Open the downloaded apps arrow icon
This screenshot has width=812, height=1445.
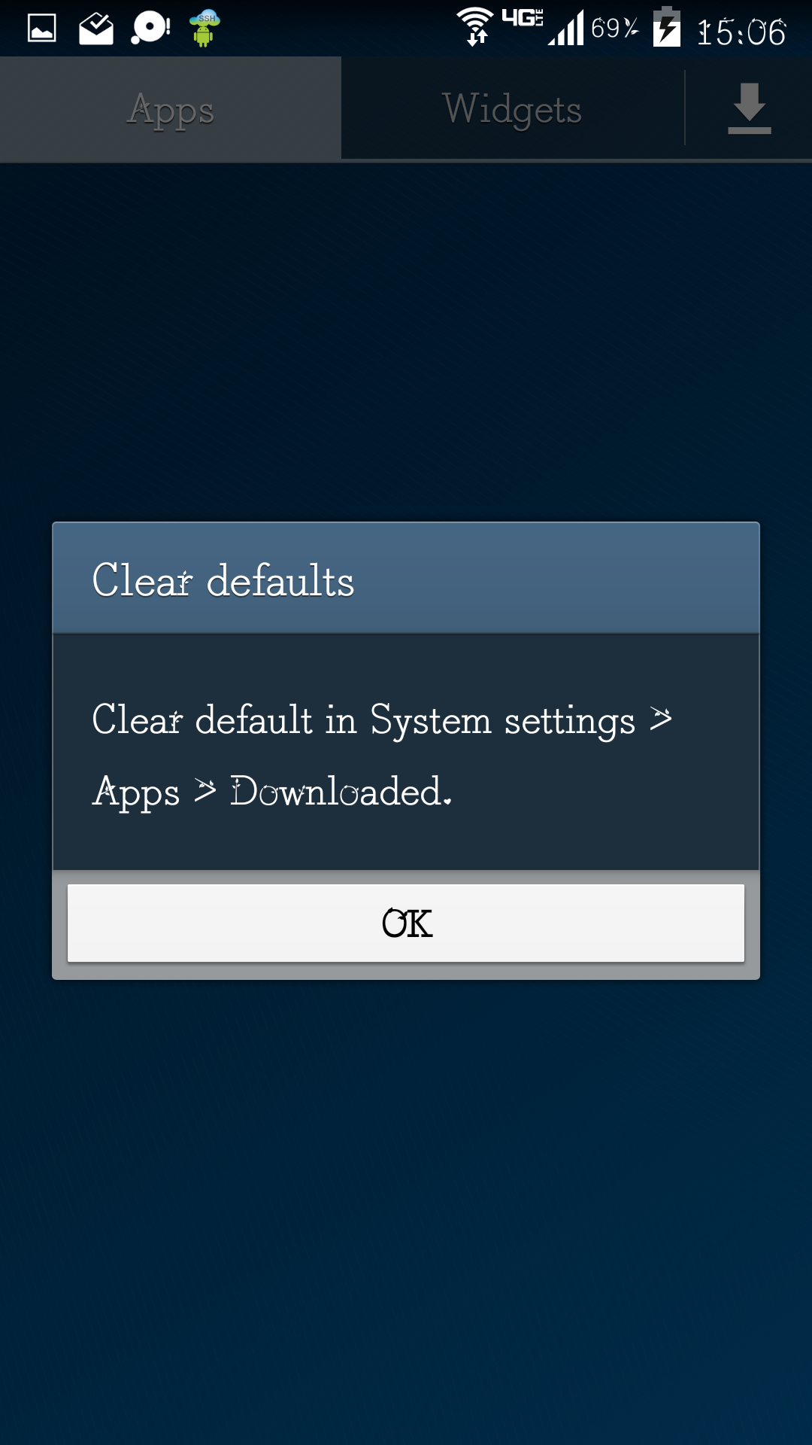[x=750, y=108]
